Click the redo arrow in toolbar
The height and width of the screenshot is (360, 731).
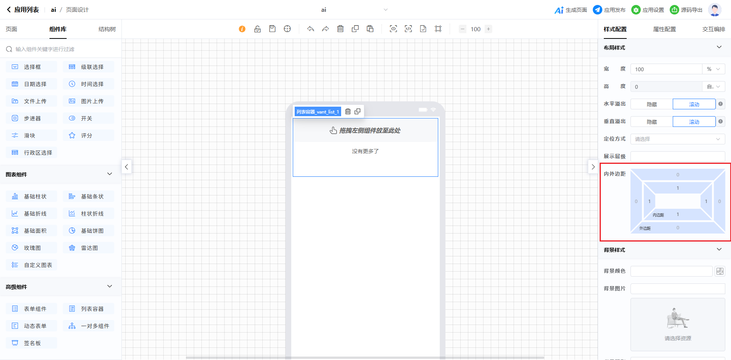[326, 29]
